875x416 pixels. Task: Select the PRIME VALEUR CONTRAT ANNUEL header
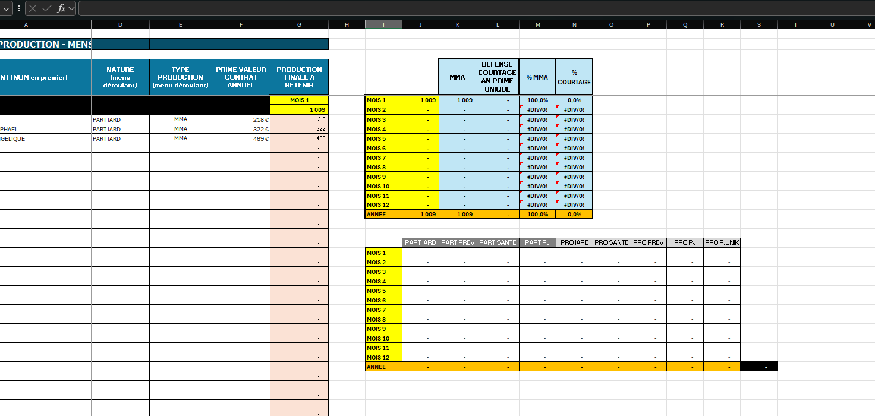point(241,77)
